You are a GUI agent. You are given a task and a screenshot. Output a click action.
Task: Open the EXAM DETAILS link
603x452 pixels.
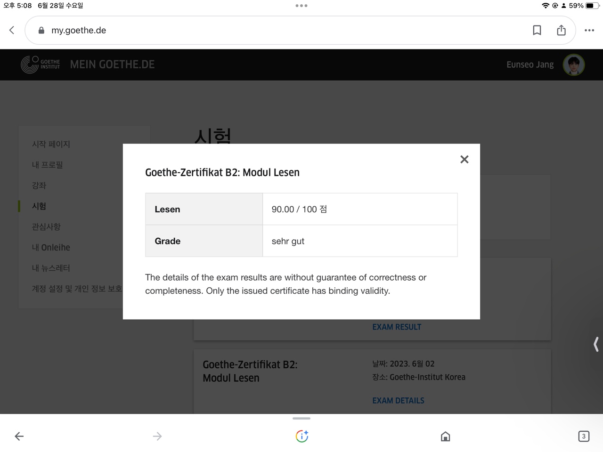click(398, 401)
